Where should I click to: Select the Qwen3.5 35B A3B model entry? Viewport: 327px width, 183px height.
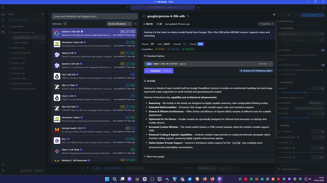tap(94, 65)
